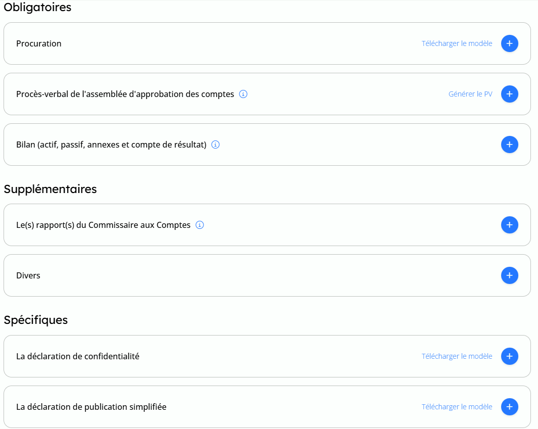Click La déclaration de confidentialité label
The width and height of the screenshot is (538, 429).
point(78,356)
